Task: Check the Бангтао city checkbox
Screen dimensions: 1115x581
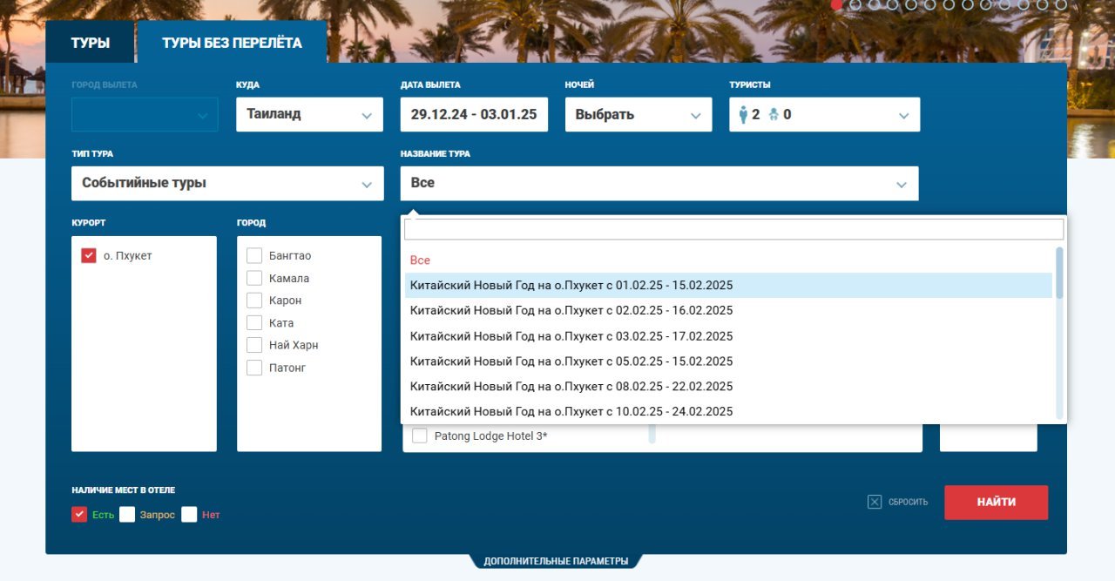Action: point(254,256)
